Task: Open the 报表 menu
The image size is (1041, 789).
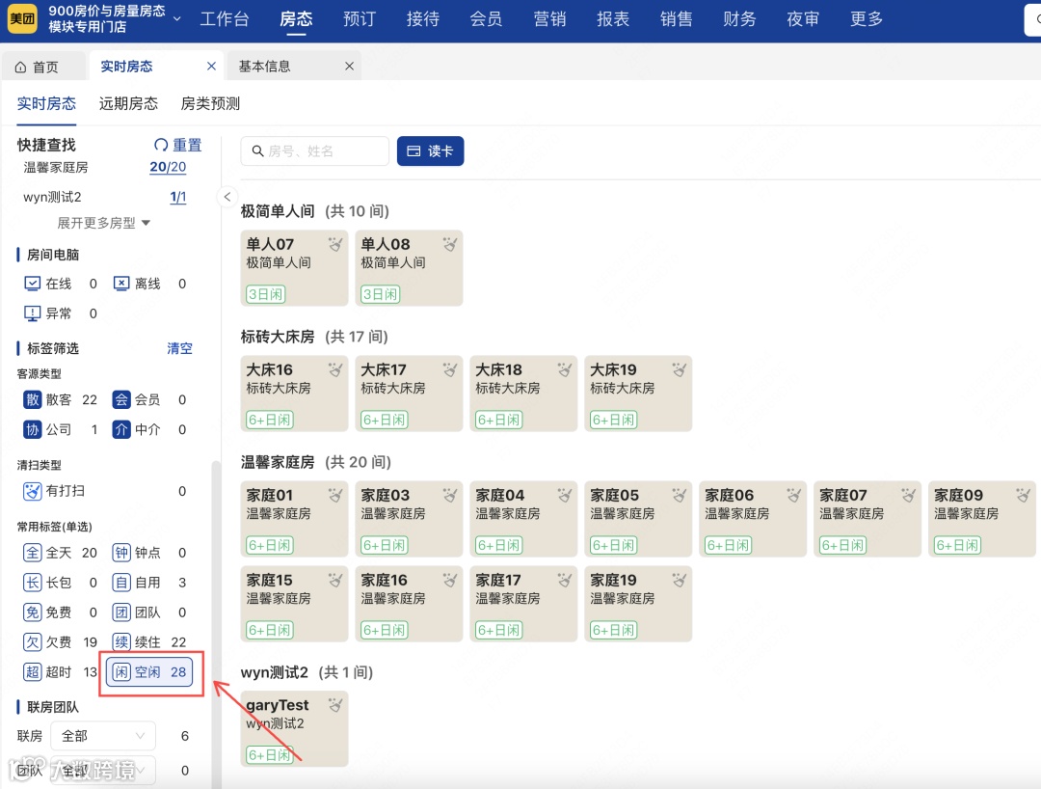Action: click(x=613, y=19)
